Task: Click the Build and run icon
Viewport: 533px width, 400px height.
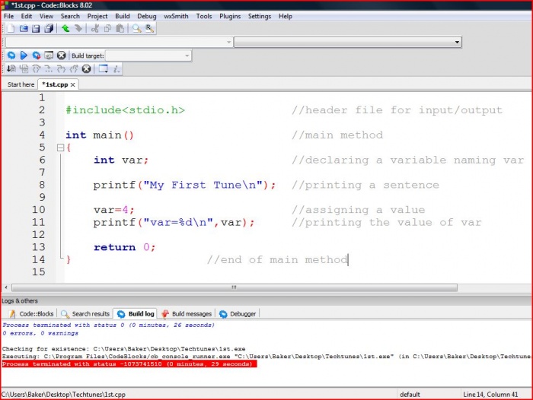Action: click(37, 56)
